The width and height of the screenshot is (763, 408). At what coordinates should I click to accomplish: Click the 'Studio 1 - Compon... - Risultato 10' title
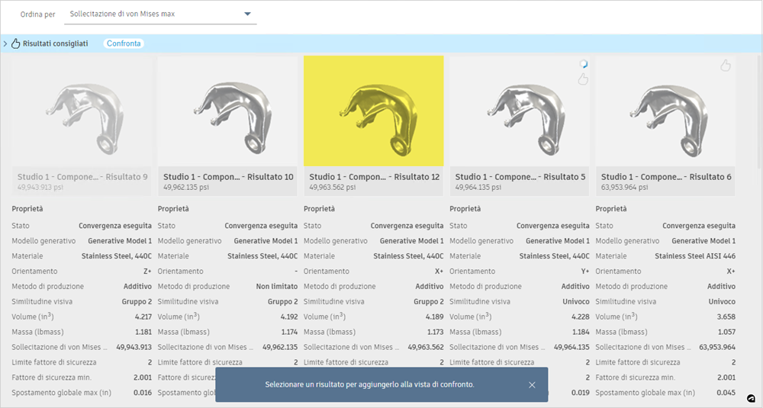pos(228,177)
